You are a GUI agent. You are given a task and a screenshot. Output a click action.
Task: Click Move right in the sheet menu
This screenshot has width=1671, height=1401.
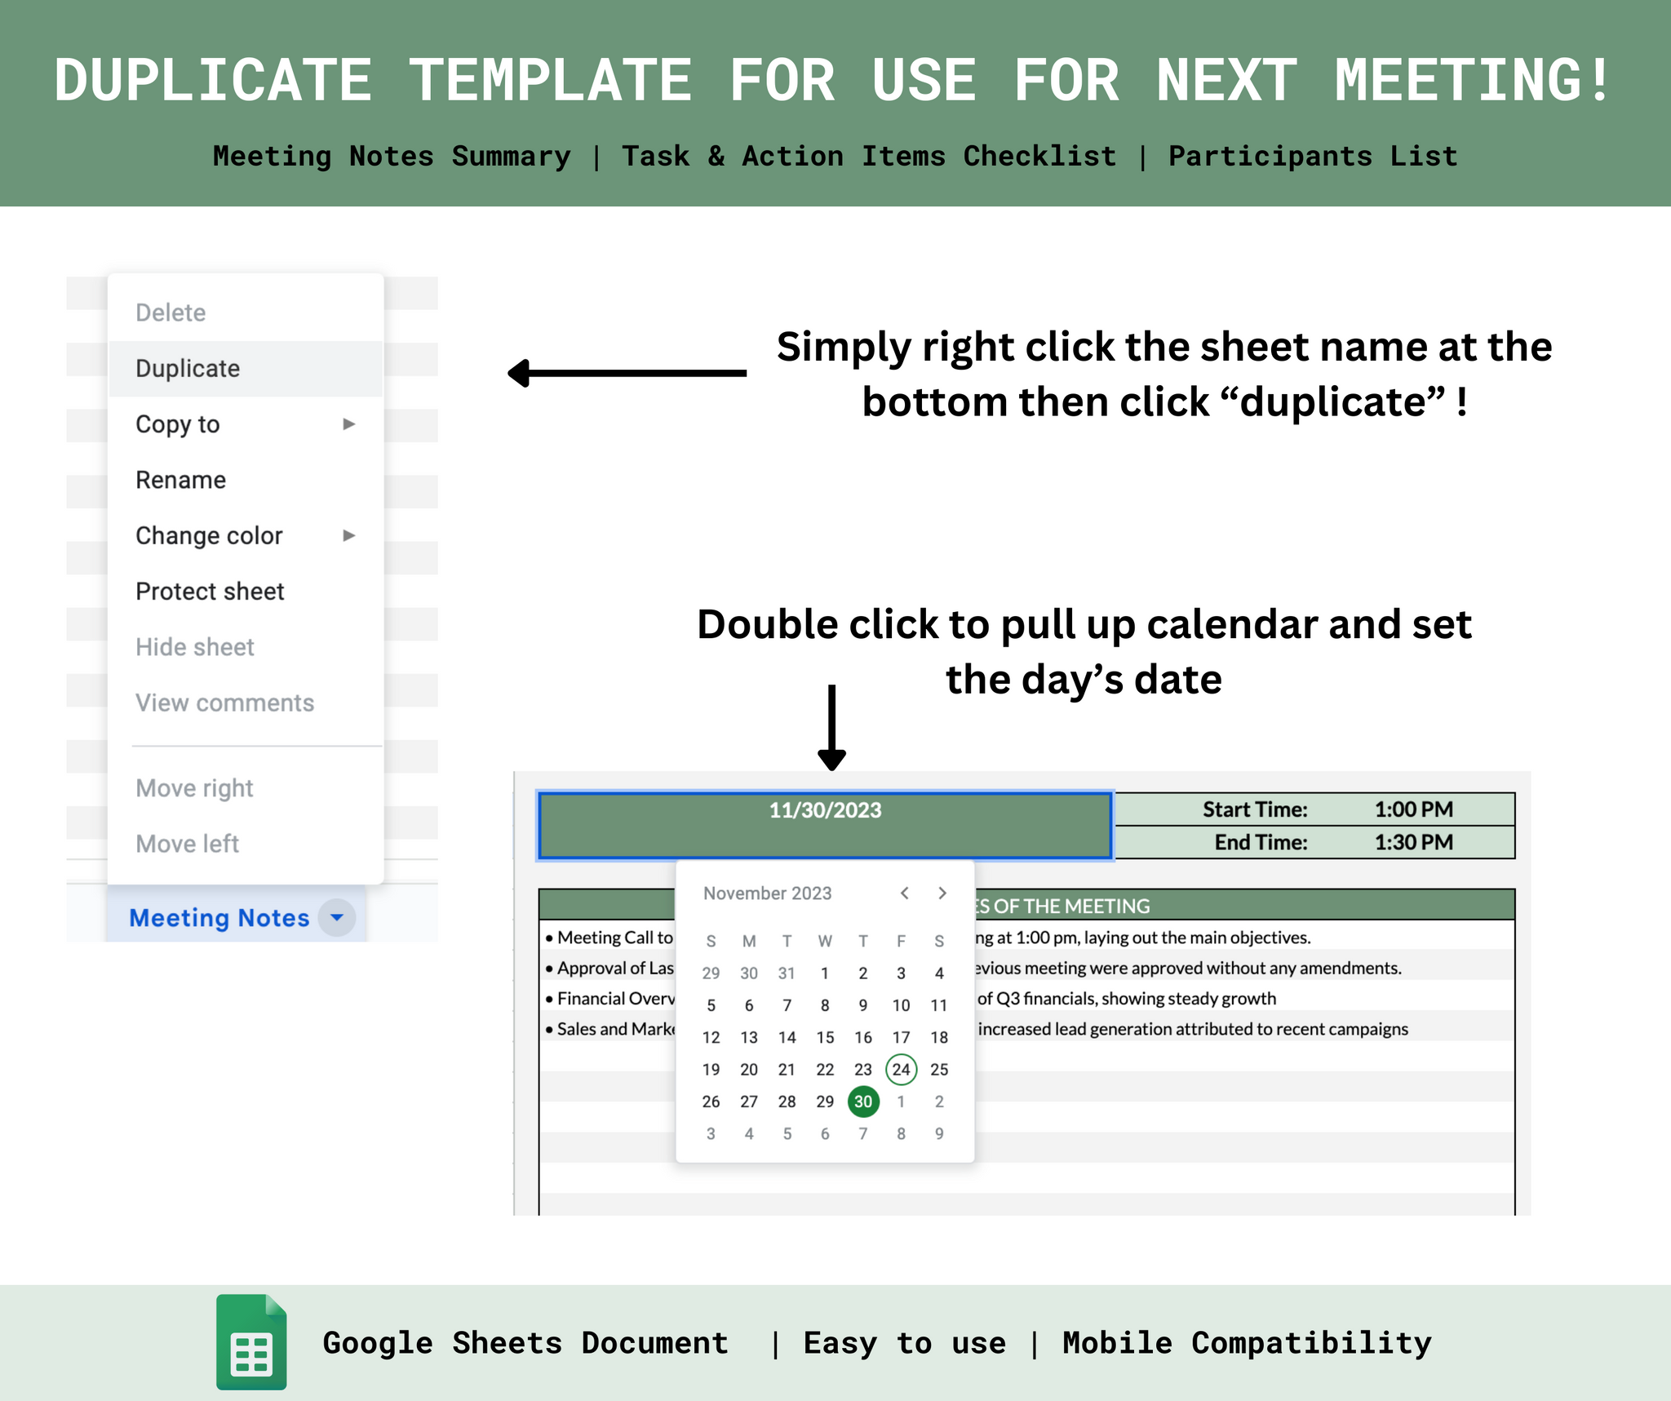coord(195,787)
